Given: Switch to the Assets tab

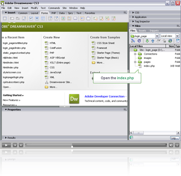Looking at the screenshot, I should pos(142,31).
